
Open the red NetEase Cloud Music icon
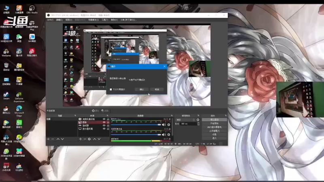32,53
